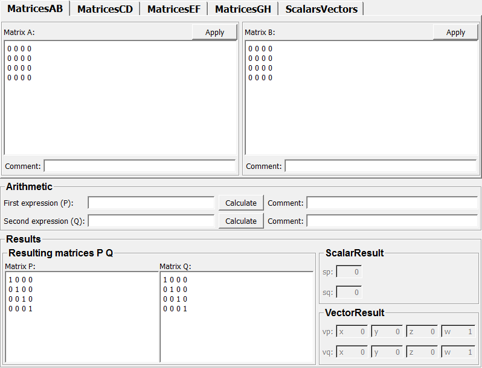Focus the Second expression (Q) input
Viewport: 482px width, 368px height.
coord(151,221)
